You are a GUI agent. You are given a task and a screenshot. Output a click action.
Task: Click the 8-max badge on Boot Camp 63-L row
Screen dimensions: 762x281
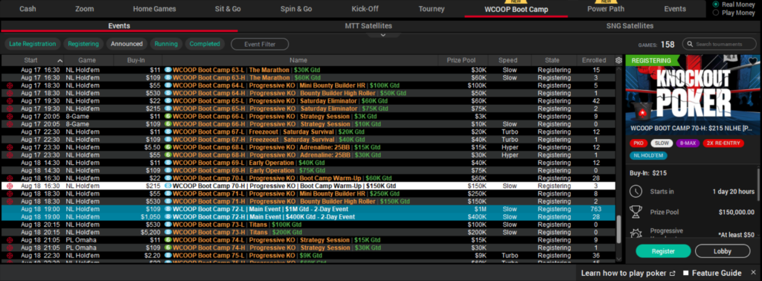coord(167,70)
